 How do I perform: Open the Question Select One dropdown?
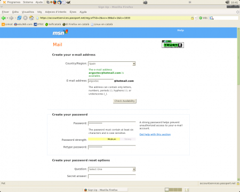click(x=112, y=169)
